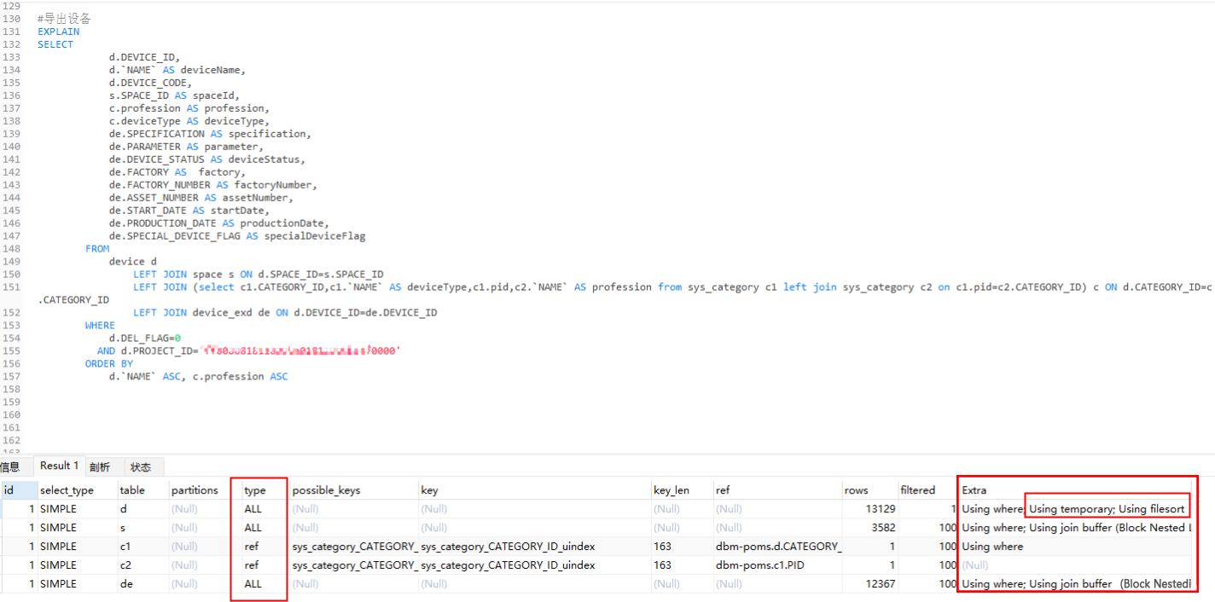Click the key column header
The image size is (1215, 602).
[534, 490]
